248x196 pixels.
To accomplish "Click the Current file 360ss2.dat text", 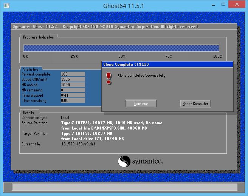I will pyautogui.click(x=79, y=144).
